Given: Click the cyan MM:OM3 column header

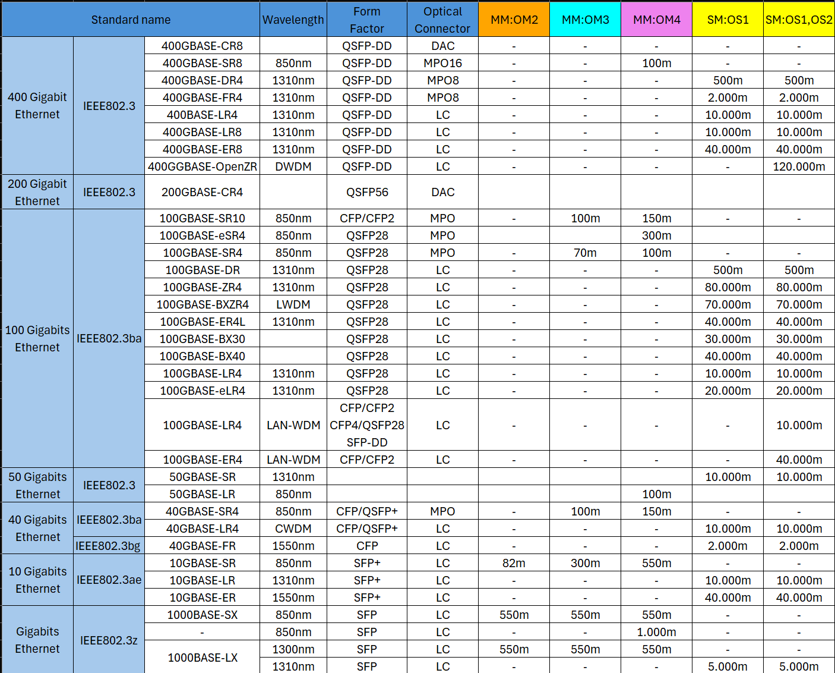Looking at the screenshot, I should 585,20.
